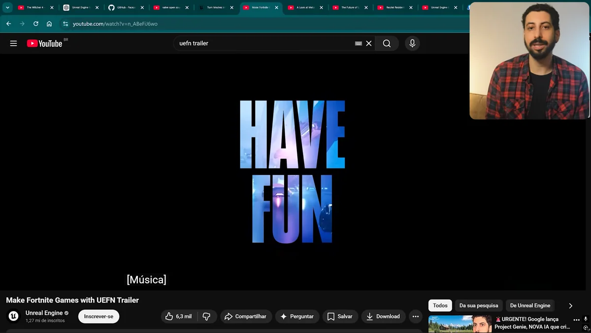The width and height of the screenshot is (591, 333).
Task: Click the Perguntar ask button
Action: click(297, 316)
